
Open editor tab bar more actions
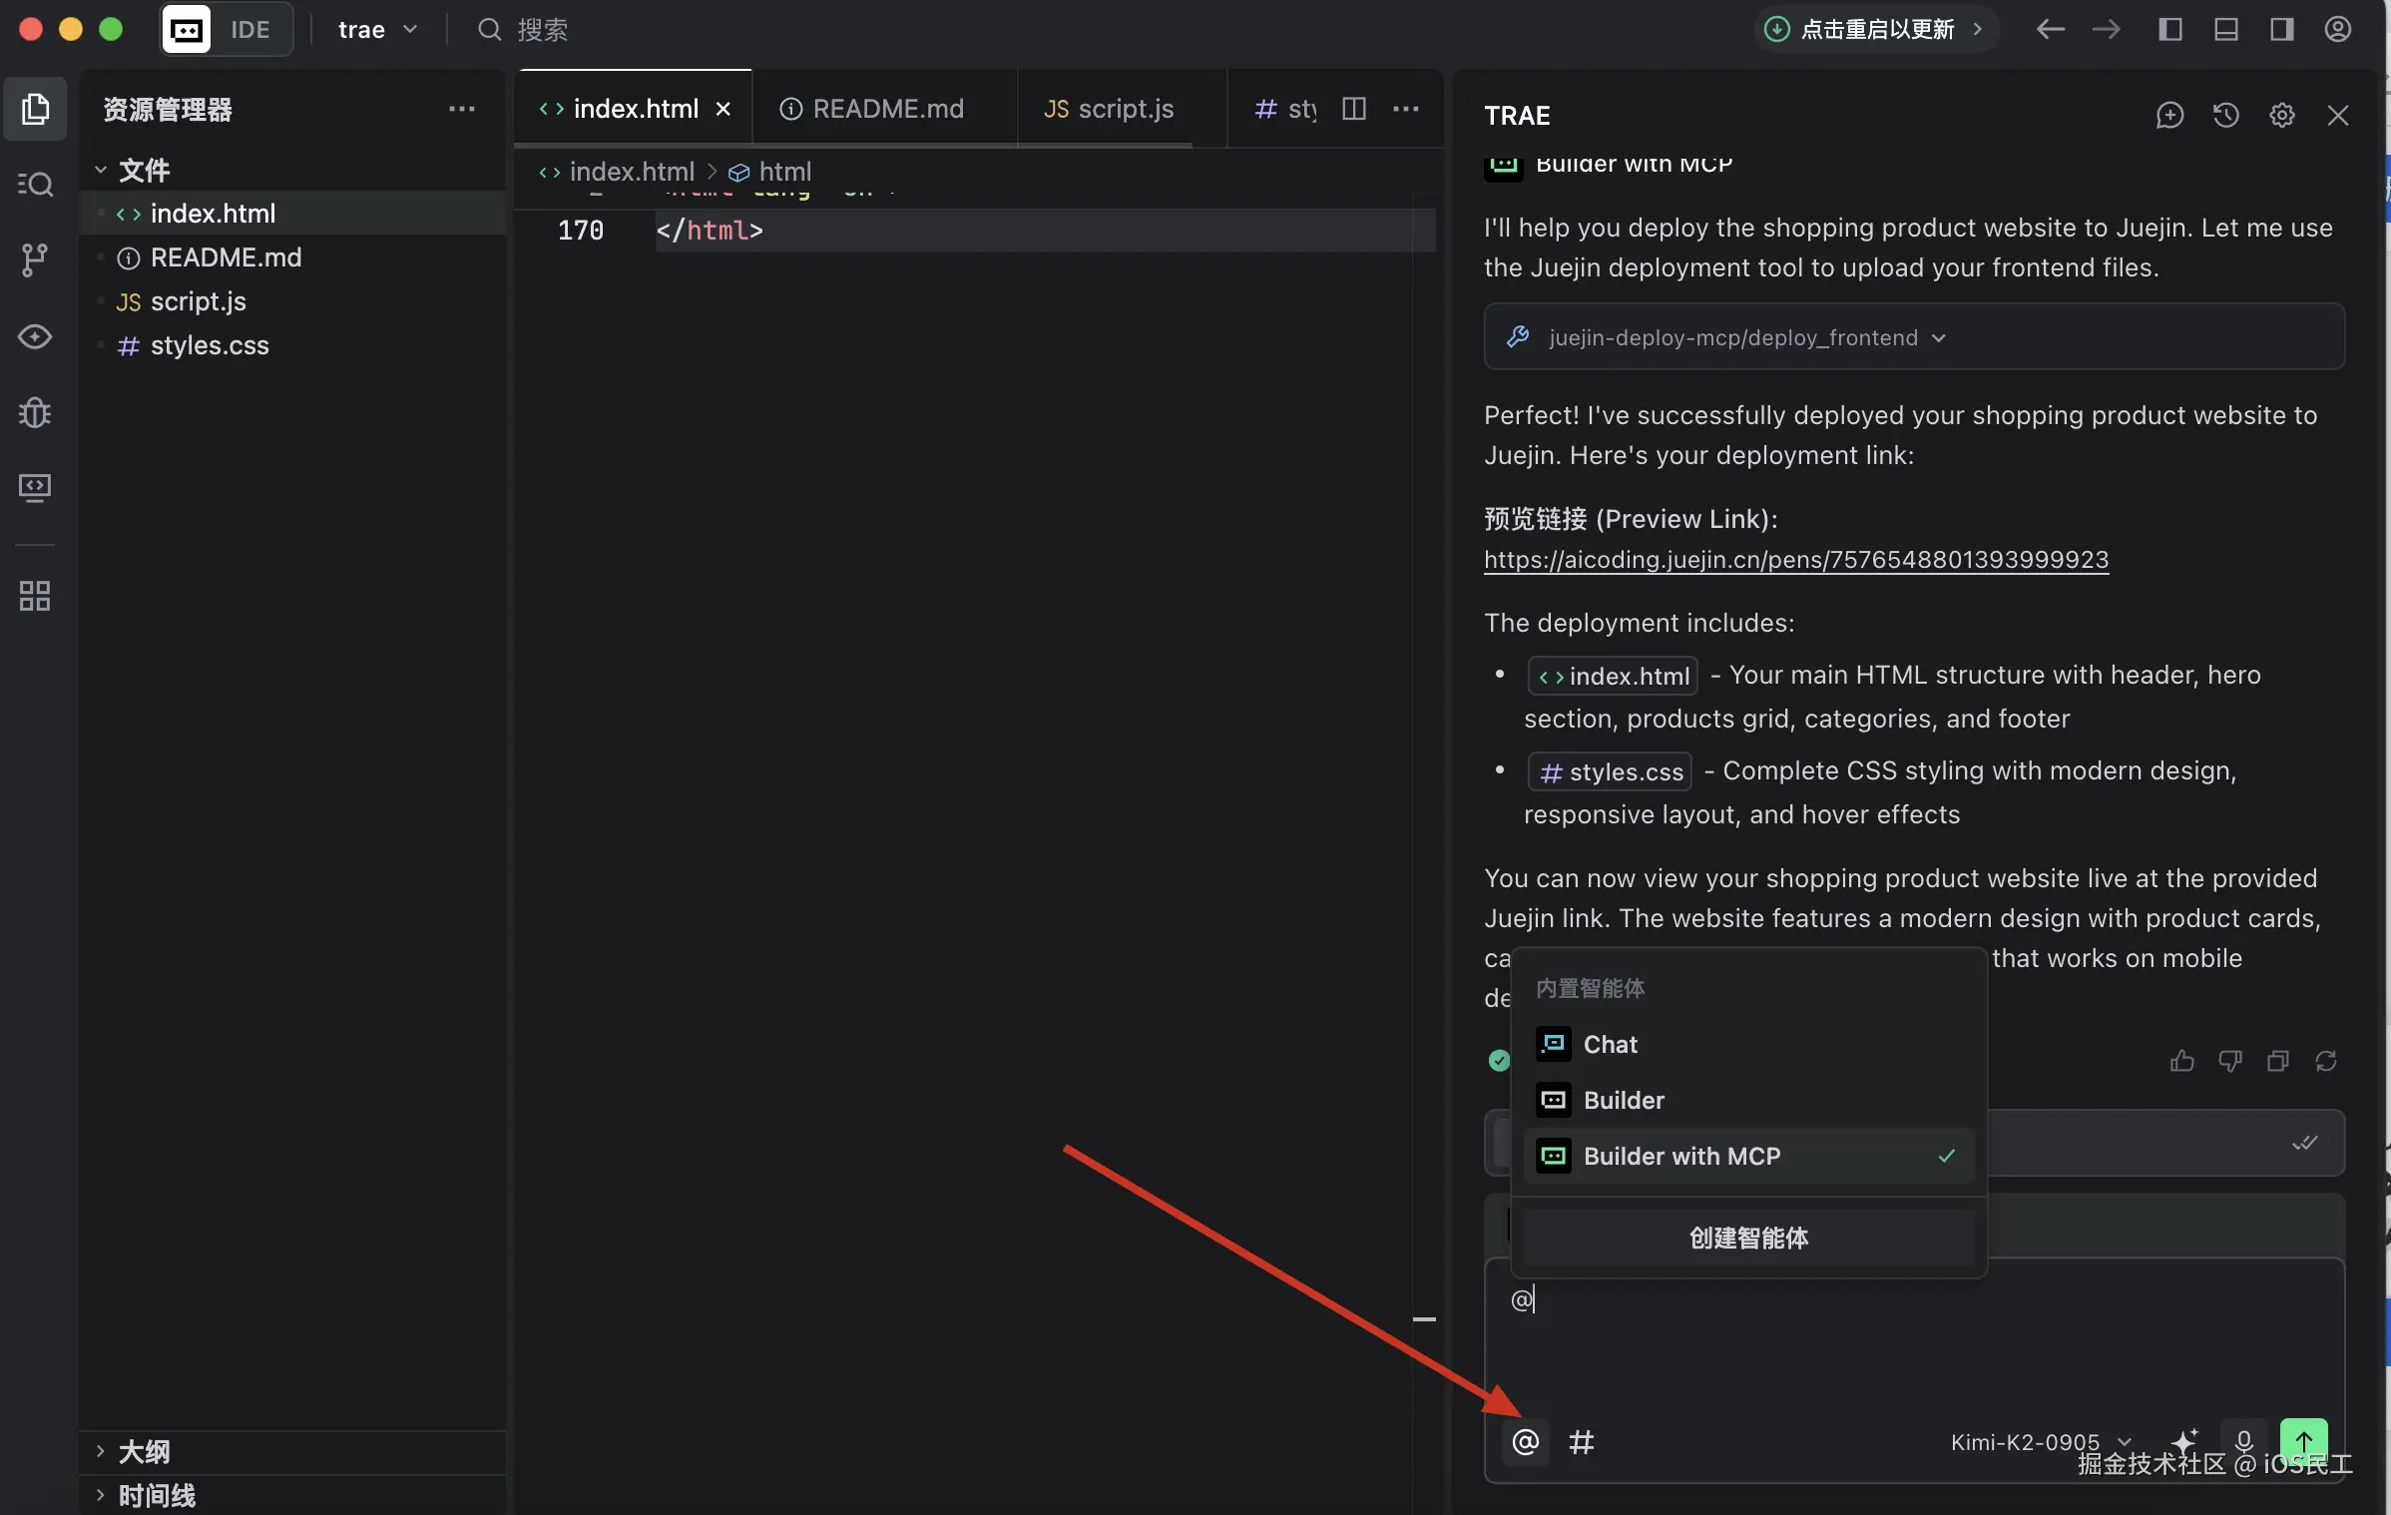point(1405,109)
